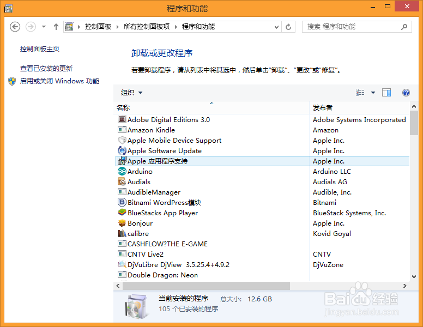The image size is (423, 327).
Task: Click the Windows features shield icon
Action: click(12, 81)
